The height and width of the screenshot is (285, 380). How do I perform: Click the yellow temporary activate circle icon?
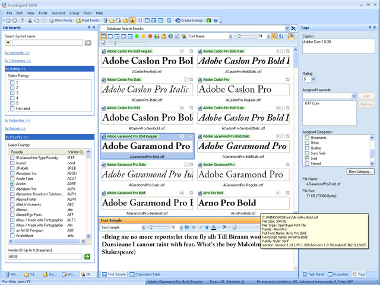(x=144, y=36)
